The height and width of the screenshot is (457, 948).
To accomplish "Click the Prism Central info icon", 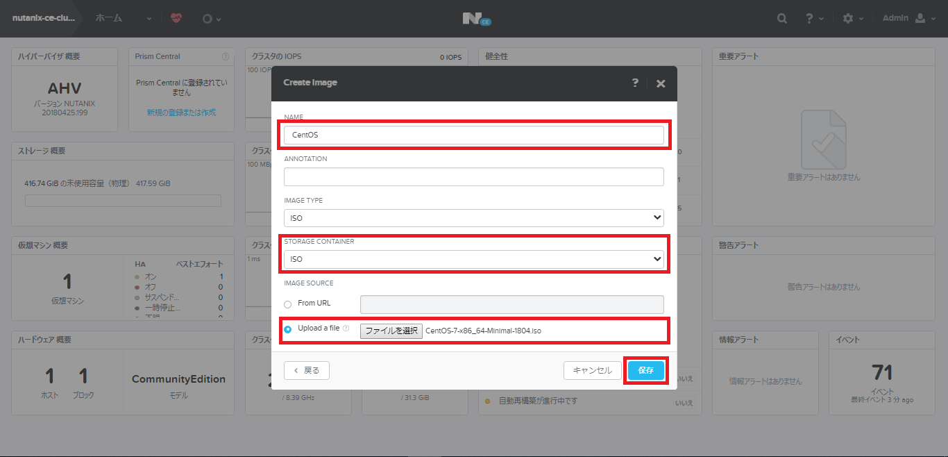I will 226,56.
